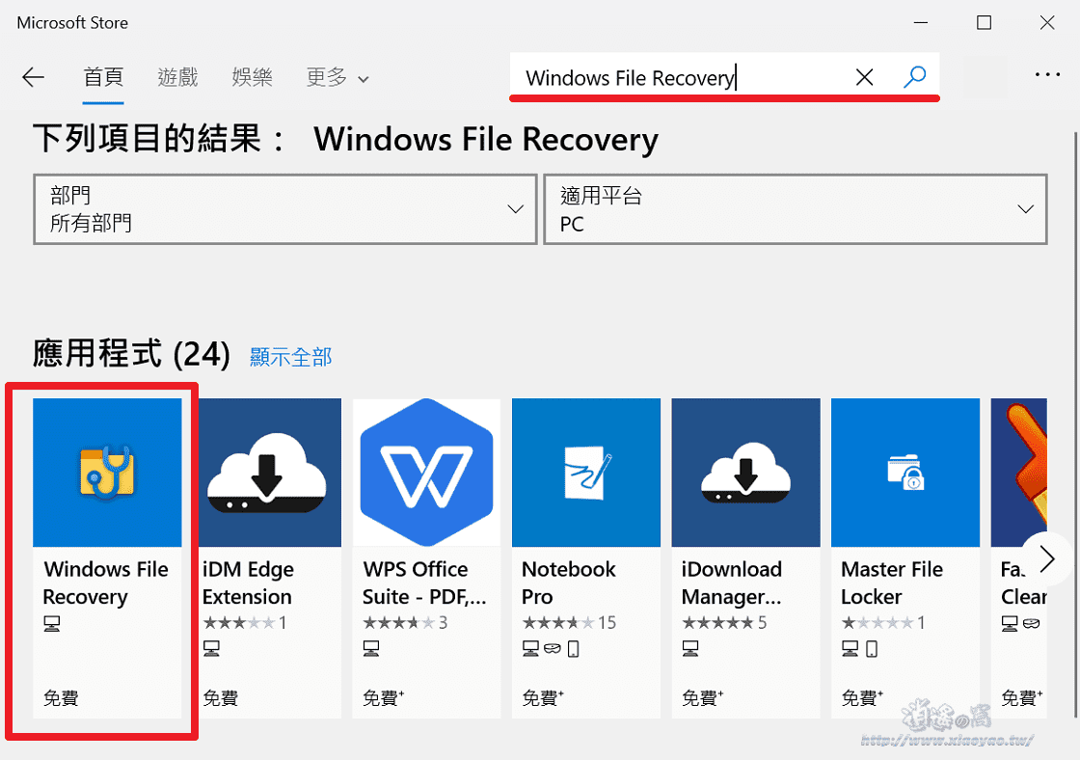Open the WPS Office Suite logo tile
Screen dimensions: 1080x760
point(427,473)
